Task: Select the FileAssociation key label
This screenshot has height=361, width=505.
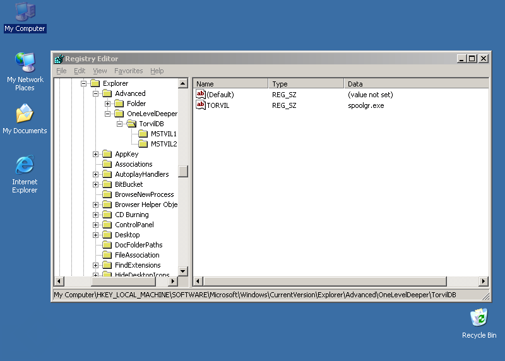Action: click(x=137, y=255)
